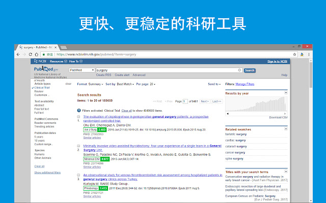Click the extension icon beside bookmark star
This screenshot has width=326, height=203.
(302, 54)
